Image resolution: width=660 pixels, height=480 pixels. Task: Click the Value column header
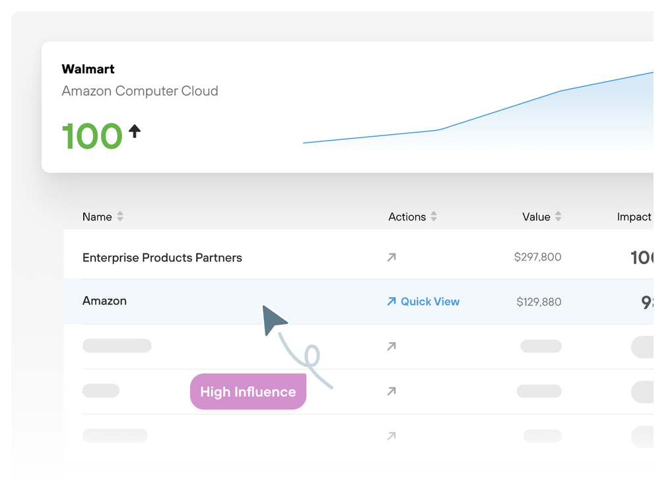click(x=536, y=217)
